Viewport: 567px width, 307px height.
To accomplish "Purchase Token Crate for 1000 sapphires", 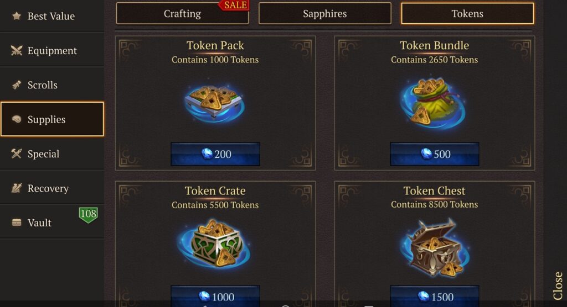I will click(x=215, y=296).
